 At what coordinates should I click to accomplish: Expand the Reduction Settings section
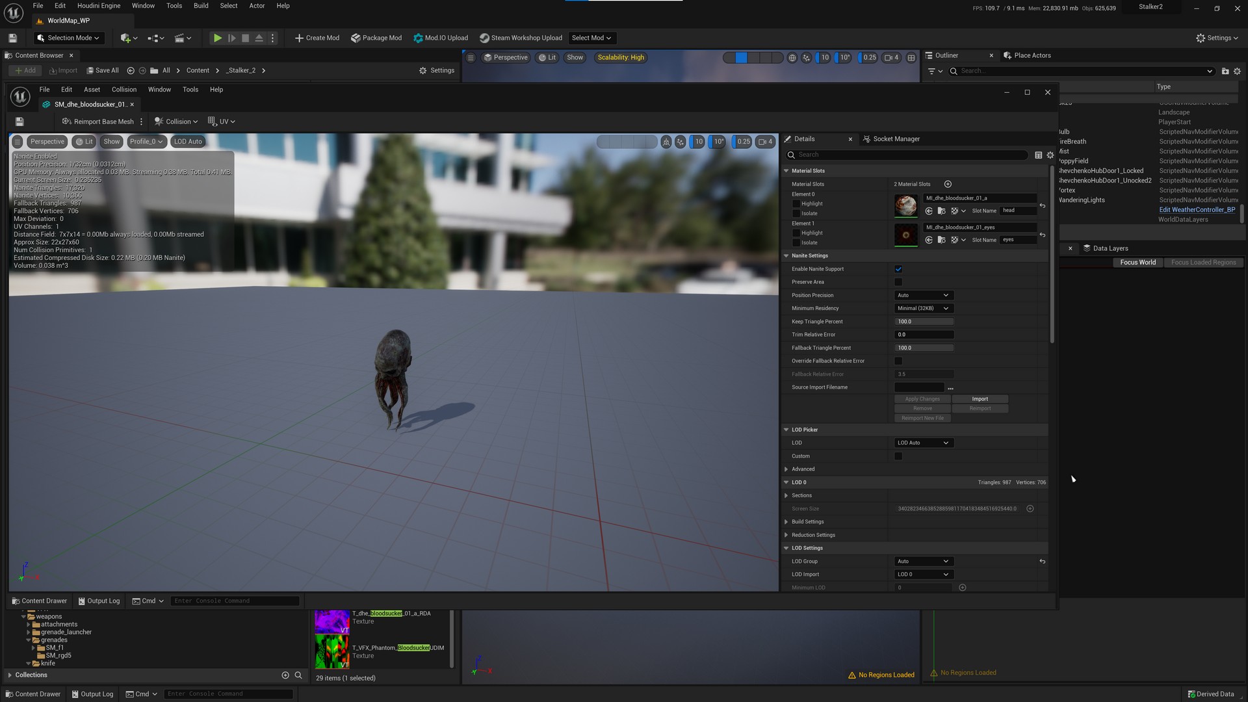coord(786,536)
